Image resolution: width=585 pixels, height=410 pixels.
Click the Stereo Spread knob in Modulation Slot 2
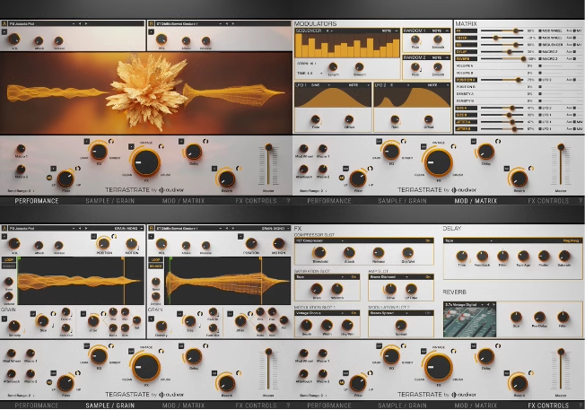(401, 325)
